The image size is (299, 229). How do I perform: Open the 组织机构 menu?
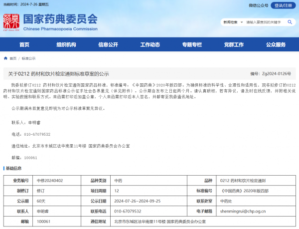[66, 44]
